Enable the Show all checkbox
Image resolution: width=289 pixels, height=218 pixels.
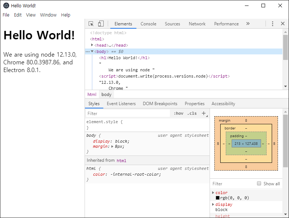259,183
